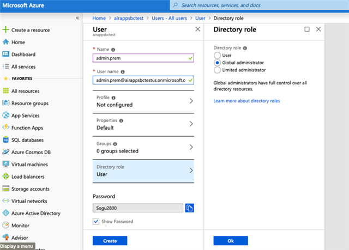This screenshot has height=250, width=349.
Task: Click the Create a resource plus icon
Action: (x=6, y=29)
